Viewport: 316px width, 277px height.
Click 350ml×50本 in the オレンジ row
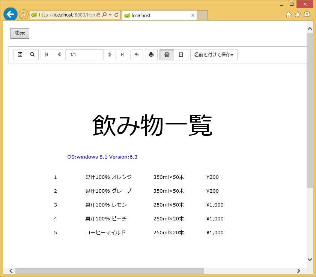click(x=169, y=177)
